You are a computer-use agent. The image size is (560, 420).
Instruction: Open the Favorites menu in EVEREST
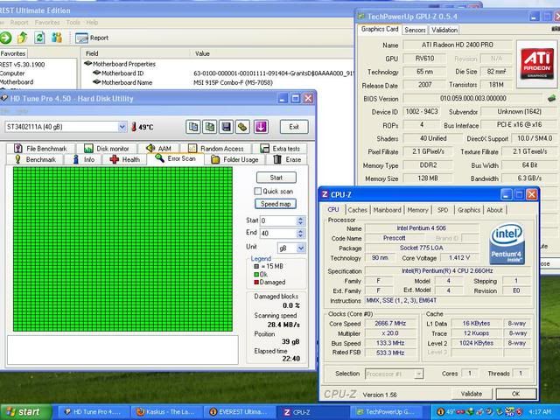click(47, 23)
